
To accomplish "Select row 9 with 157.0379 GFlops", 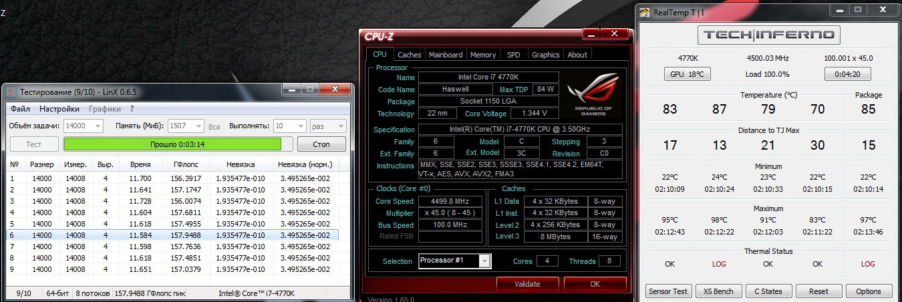I will pyautogui.click(x=173, y=269).
